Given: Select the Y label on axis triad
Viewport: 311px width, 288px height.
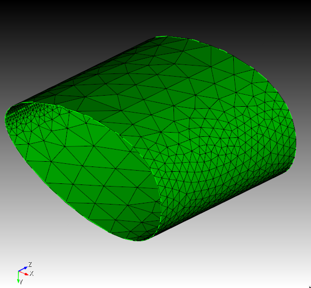Looking at the screenshot, I should pos(21,282).
